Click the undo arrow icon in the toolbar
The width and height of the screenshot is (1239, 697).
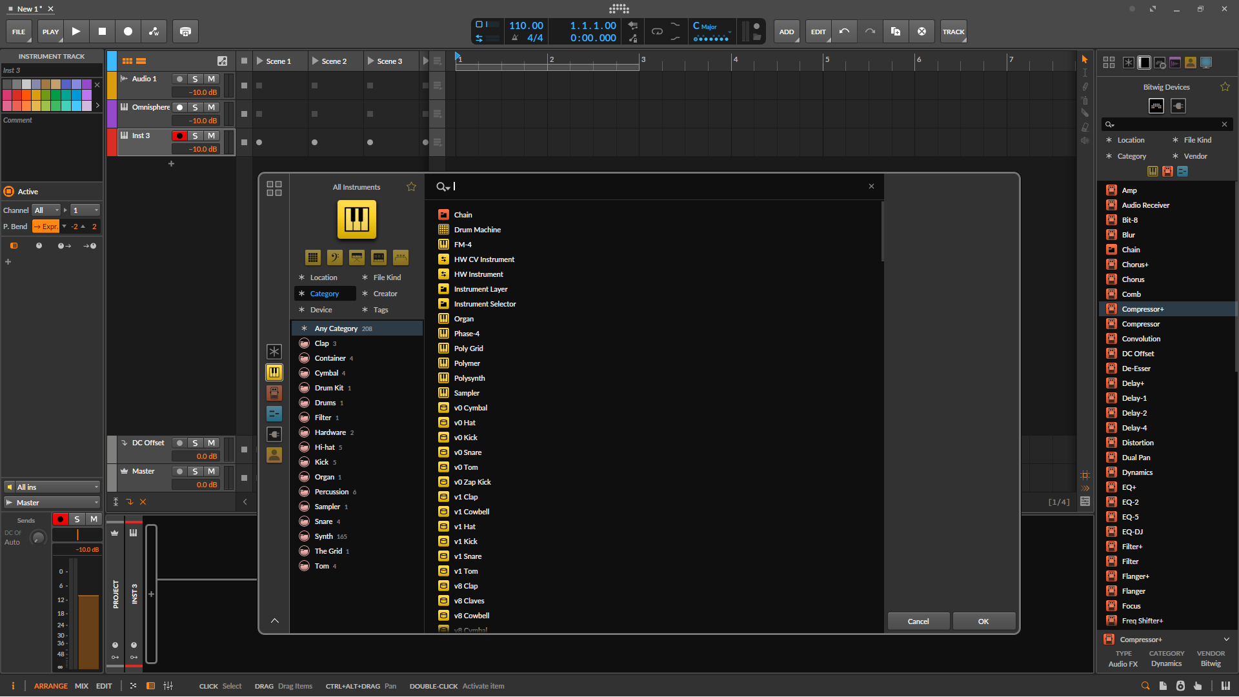[x=844, y=31]
